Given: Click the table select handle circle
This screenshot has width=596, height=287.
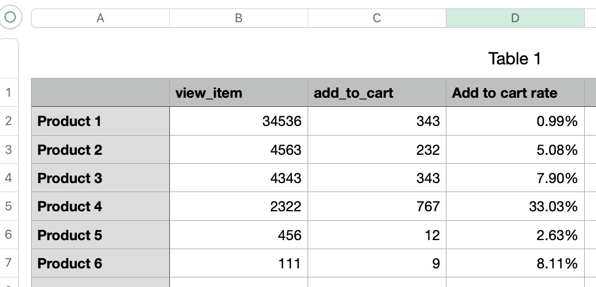Looking at the screenshot, I should point(10,17).
